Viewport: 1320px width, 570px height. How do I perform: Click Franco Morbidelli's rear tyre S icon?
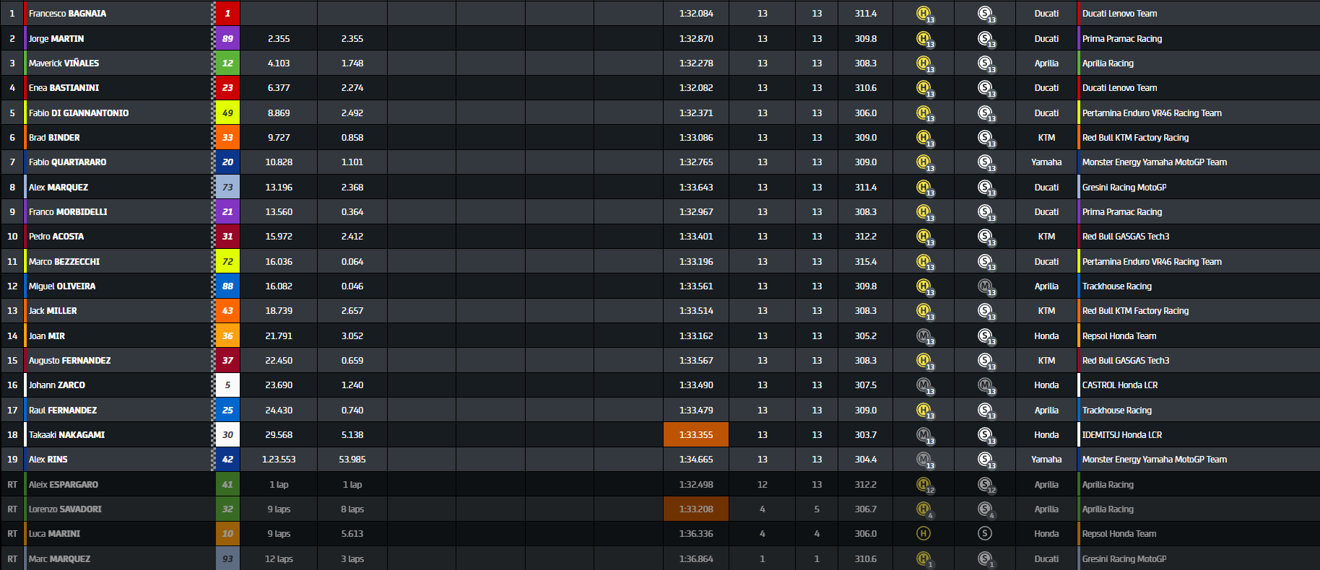(985, 212)
